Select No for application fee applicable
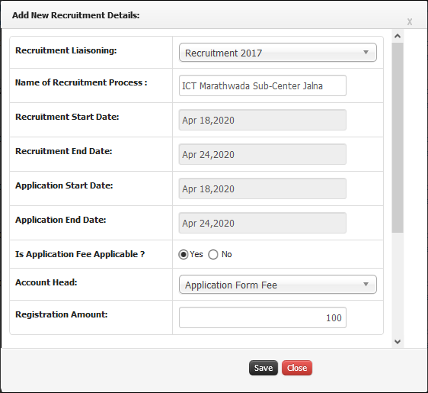The image size is (428, 393). click(x=213, y=255)
